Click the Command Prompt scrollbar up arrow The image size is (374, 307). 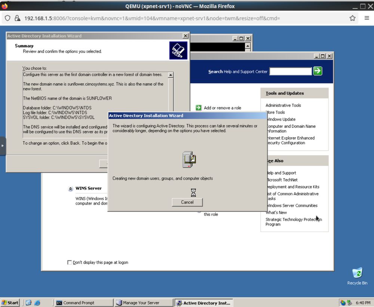tap(248, 46)
